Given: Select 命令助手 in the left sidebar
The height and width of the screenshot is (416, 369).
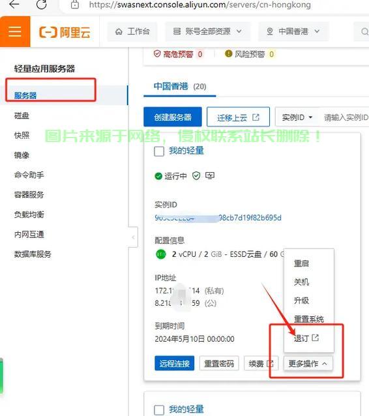Looking at the screenshot, I should pos(29,175).
